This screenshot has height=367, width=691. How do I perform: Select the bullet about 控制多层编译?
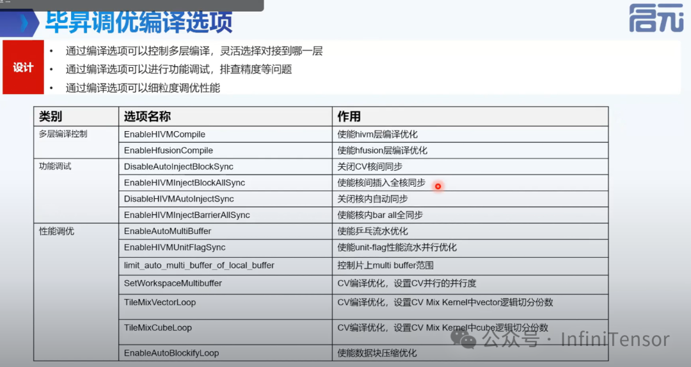point(195,51)
